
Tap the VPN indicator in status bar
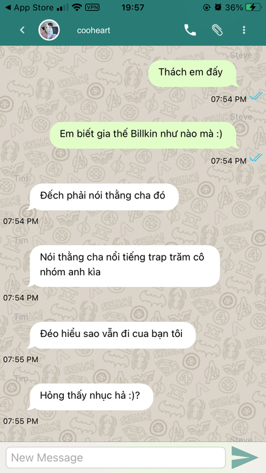(x=93, y=7)
